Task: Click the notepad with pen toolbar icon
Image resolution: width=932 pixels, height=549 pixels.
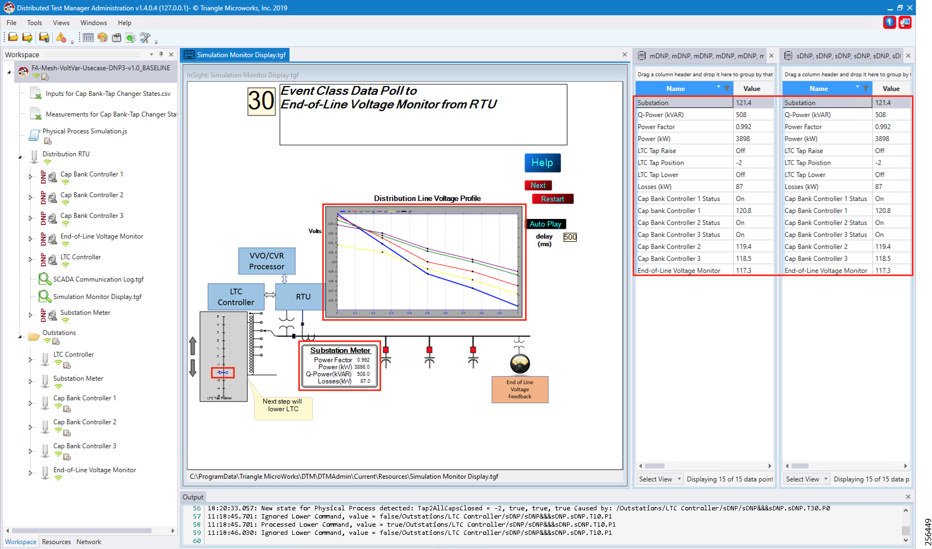Action: coord(117,37)
